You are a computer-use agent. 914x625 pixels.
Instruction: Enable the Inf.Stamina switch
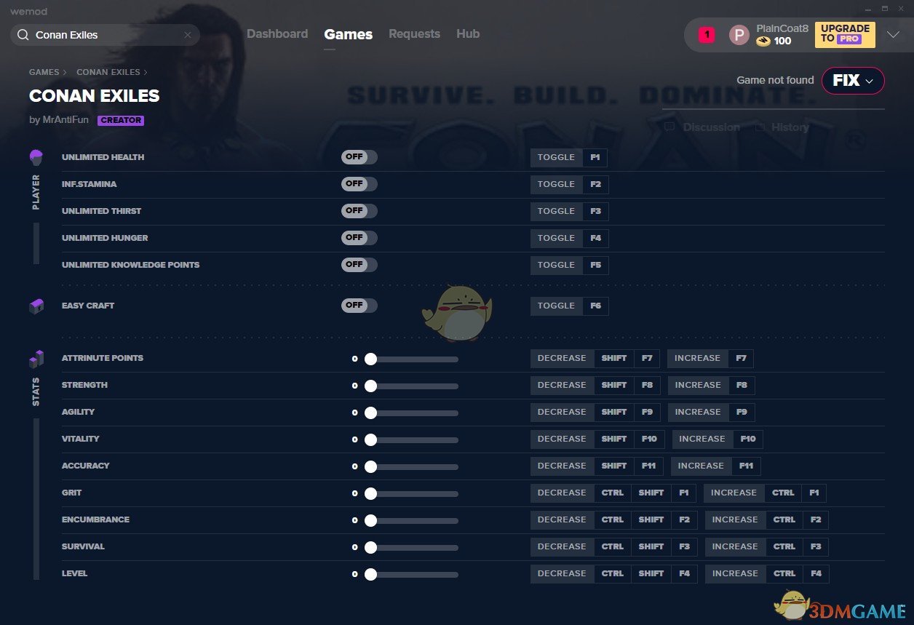click(x=359, y=184)
